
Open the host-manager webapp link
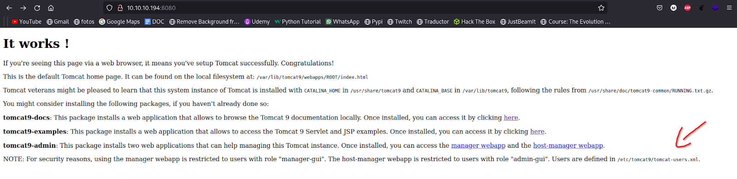coord(568,145)
